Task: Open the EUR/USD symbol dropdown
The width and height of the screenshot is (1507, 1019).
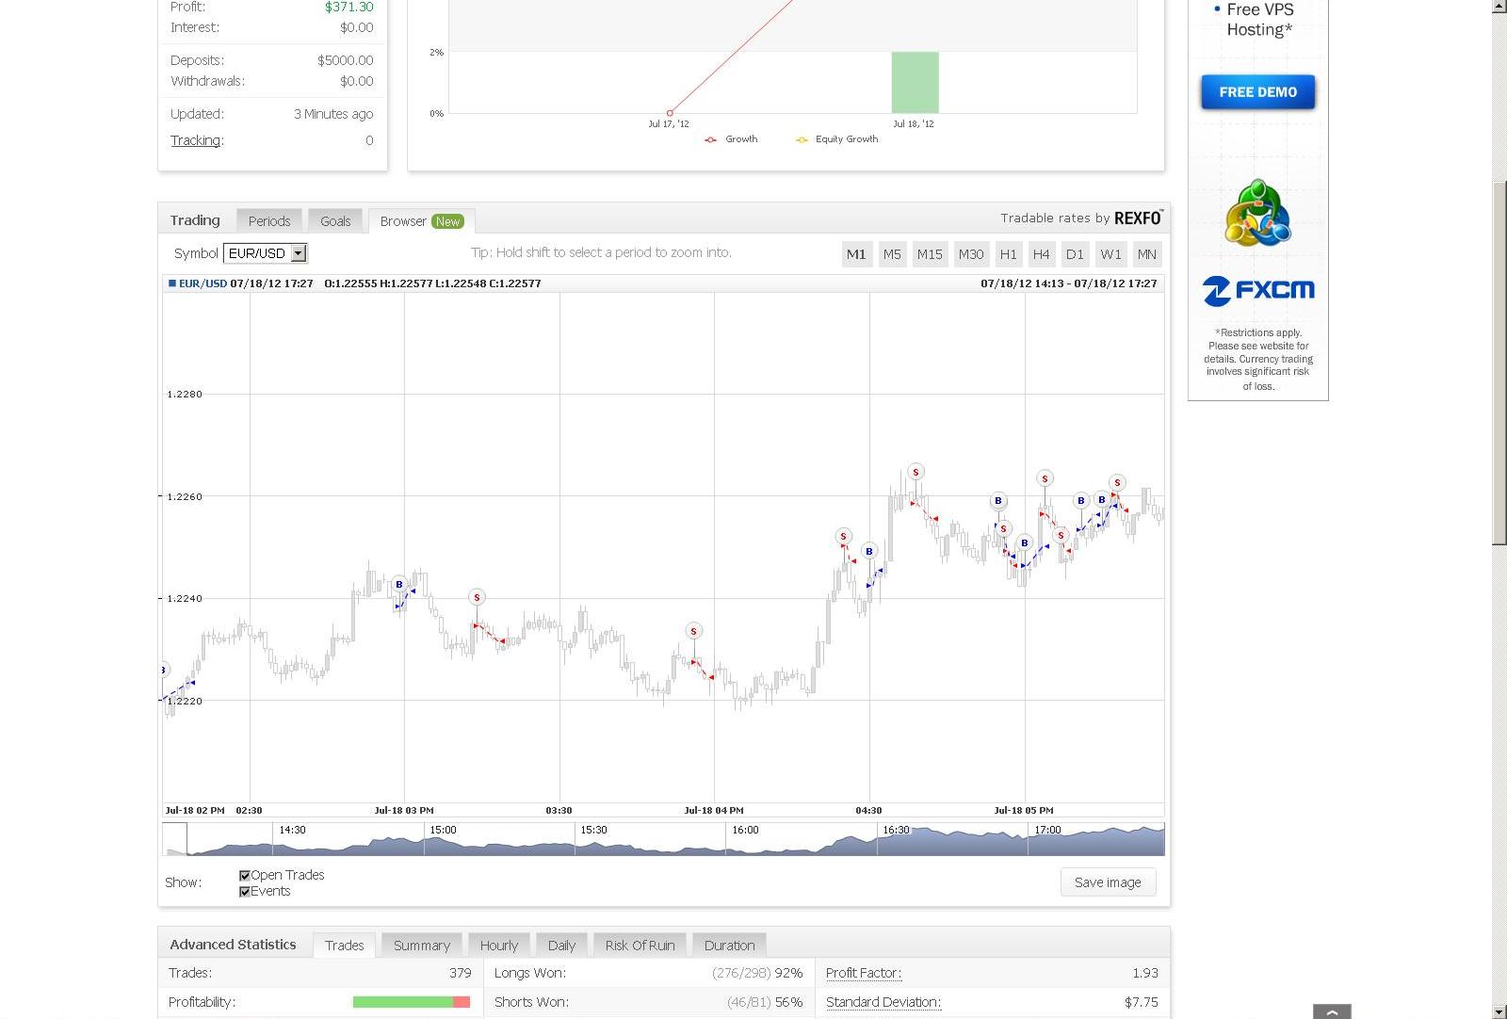Action: click(266, 253)
